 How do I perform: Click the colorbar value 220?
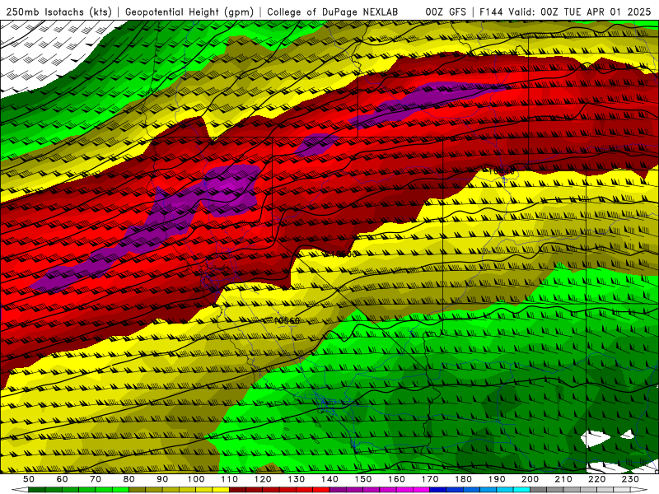tap(596, 479)
